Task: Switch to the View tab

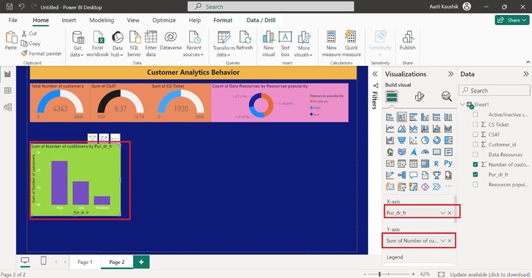Action: (133, 20)
